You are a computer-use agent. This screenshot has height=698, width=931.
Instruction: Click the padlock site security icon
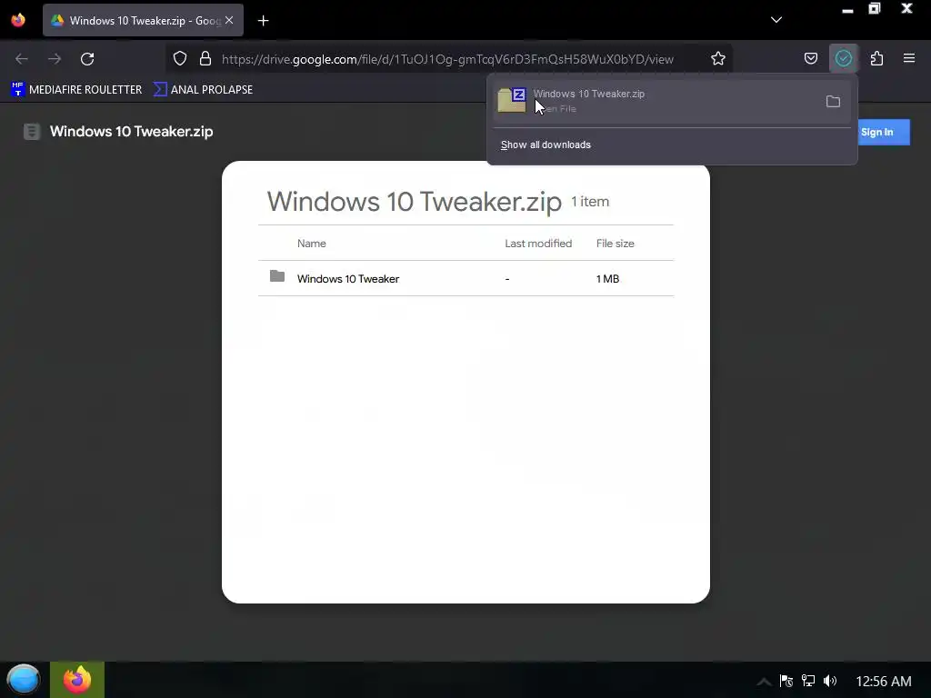coord(205,58)
